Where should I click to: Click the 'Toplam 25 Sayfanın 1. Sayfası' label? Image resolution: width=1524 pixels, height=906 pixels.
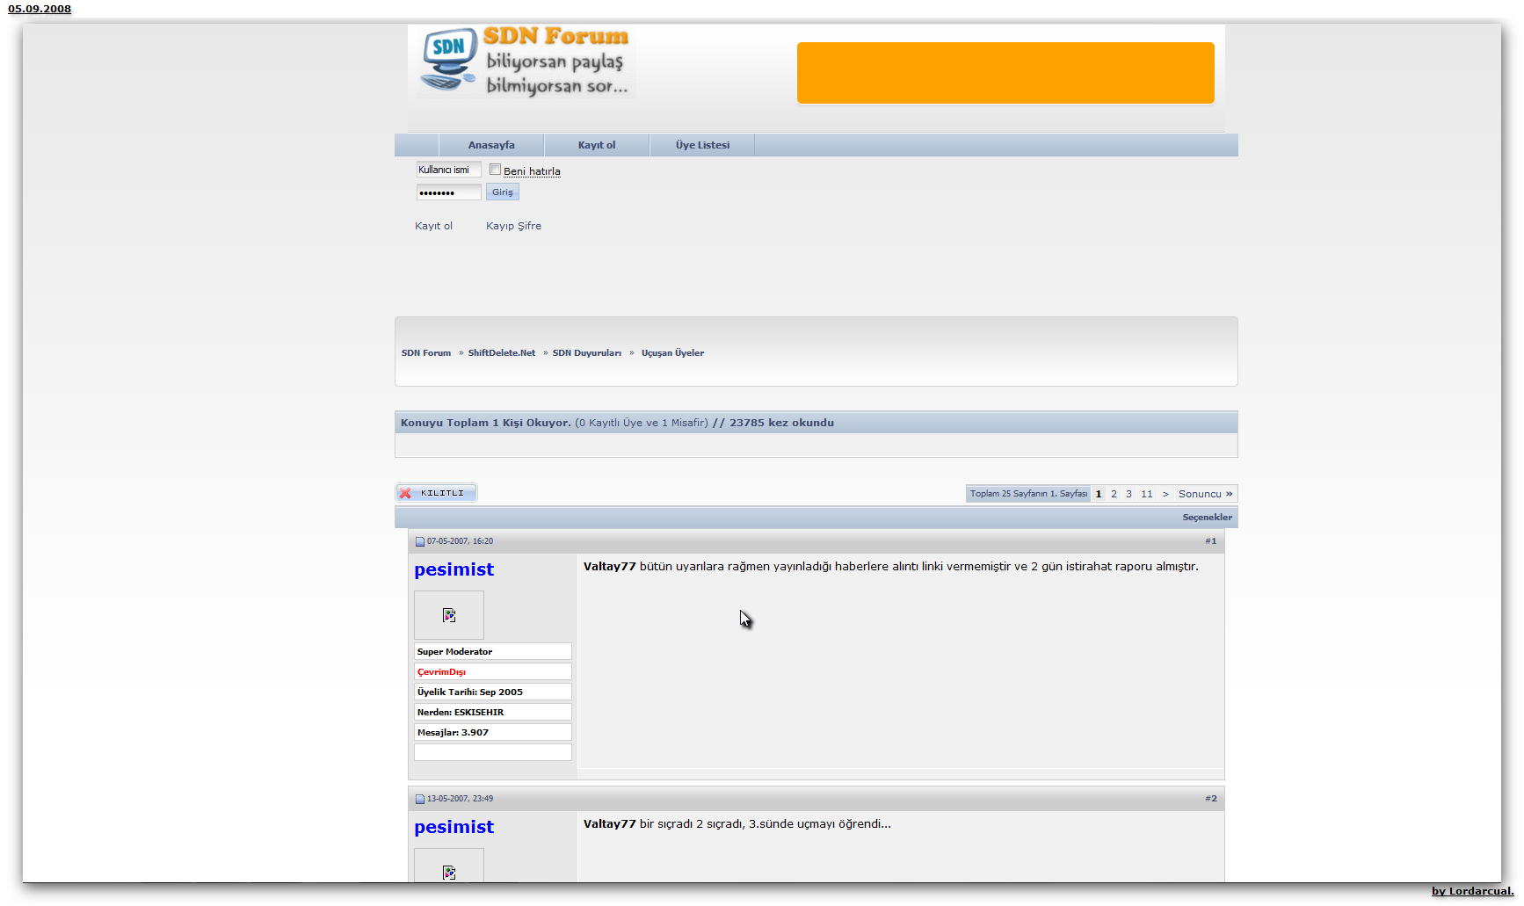click(1028, 494)
